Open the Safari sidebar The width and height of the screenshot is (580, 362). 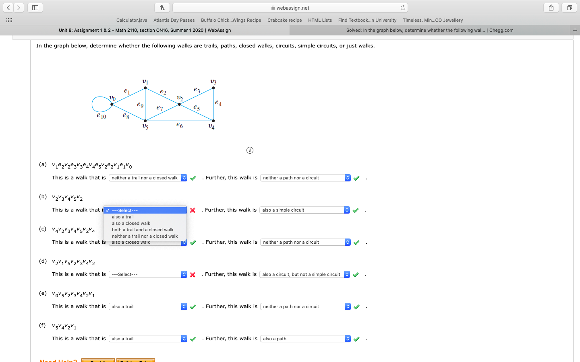pyautogui.click(x=35, y=7)
